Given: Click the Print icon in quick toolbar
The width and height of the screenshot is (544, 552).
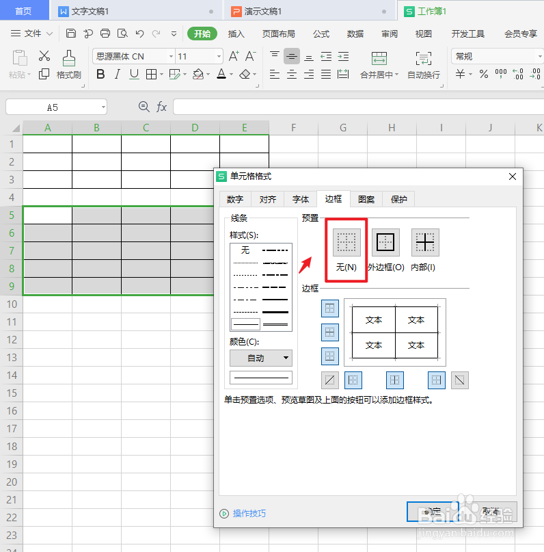Looking at the screenshot, I should click(x=105, y=34).
